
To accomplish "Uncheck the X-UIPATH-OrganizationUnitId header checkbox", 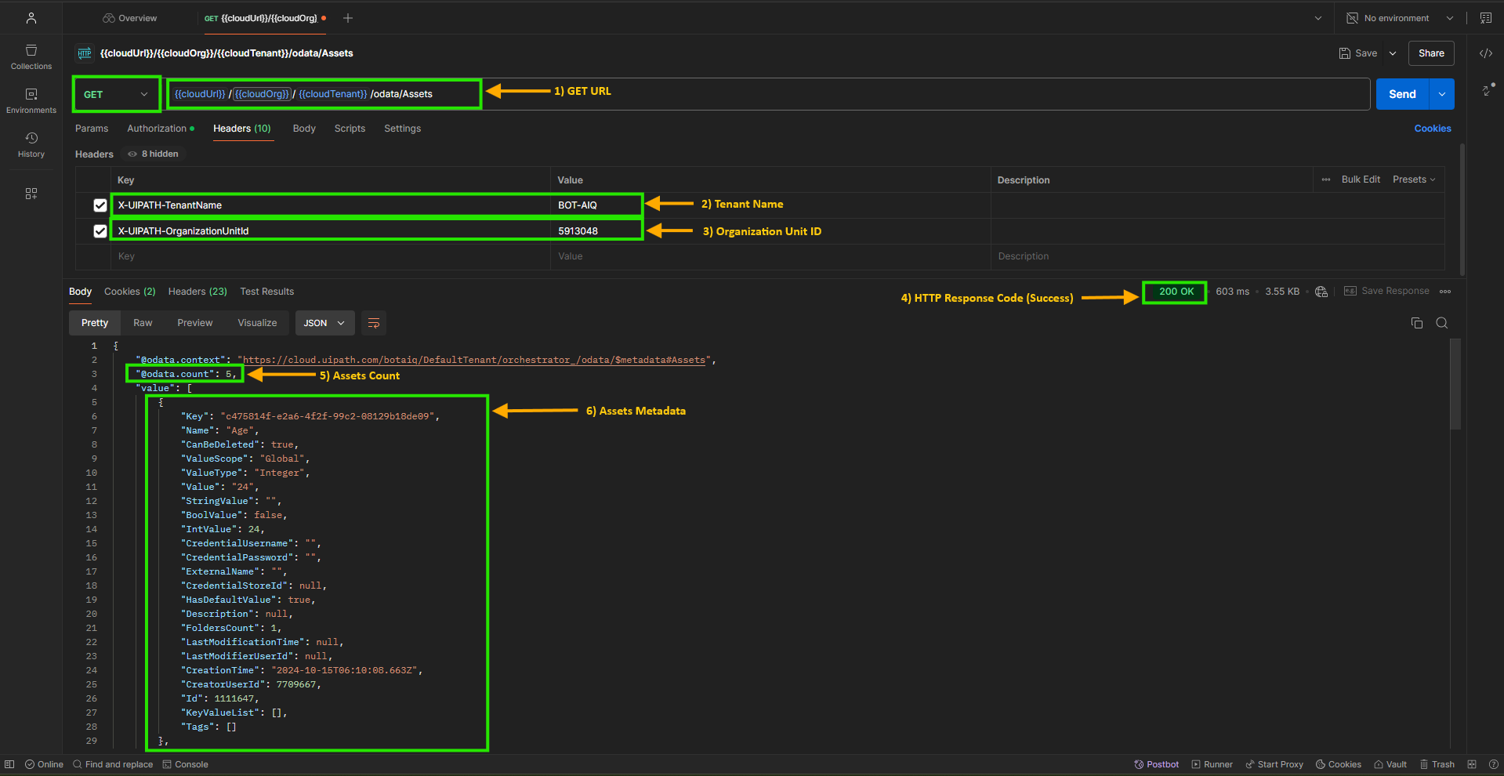I will point(100,231).
